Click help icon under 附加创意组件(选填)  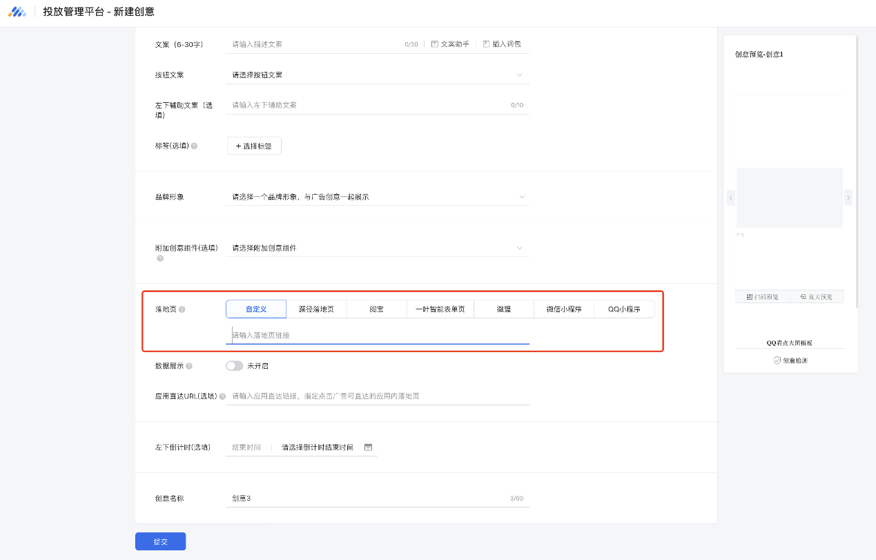(160, 258)
